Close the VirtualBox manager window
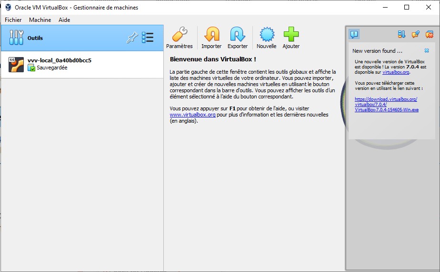Screen dimensions: 440x272 [429, 7]
